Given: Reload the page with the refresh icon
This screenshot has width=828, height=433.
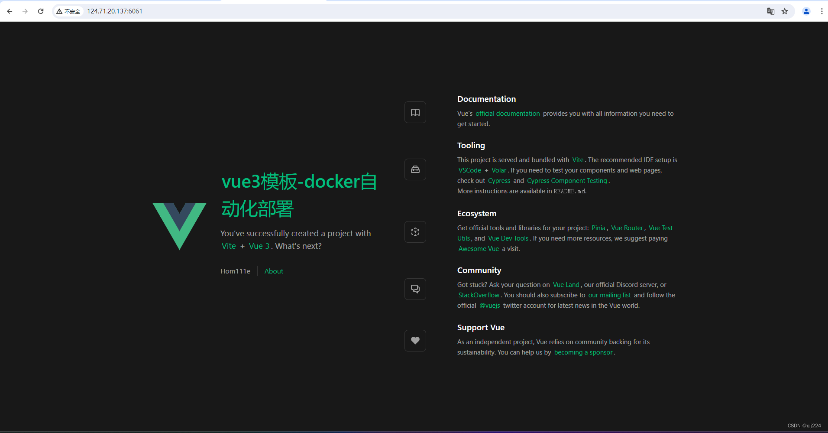Looking at the screenshot, I should click(x=41, y=11).
